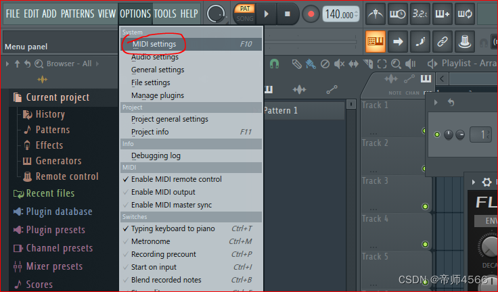Screen dimensions: 498x292
Task: Click the red Record button
Action: (311, 14)
